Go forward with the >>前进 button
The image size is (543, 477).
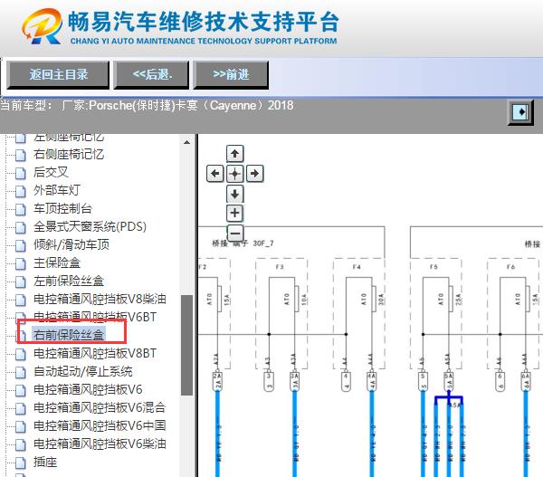pyautogui.click(x=231, y=74)
